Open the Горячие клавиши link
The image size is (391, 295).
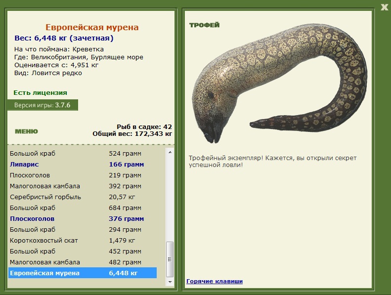click(215, 281)
